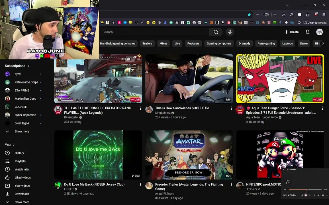Open the account avatar menu
This screenshot has width=329, height=205.
[x=319, y=32]
